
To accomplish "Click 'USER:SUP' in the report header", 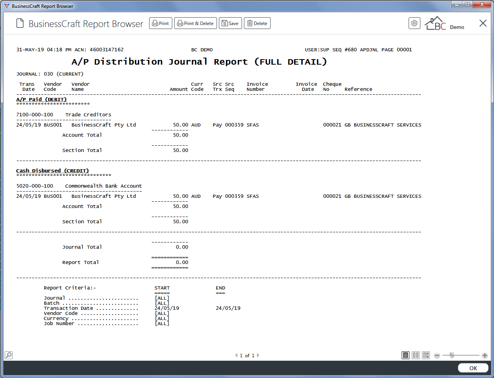I will [317, 50].
